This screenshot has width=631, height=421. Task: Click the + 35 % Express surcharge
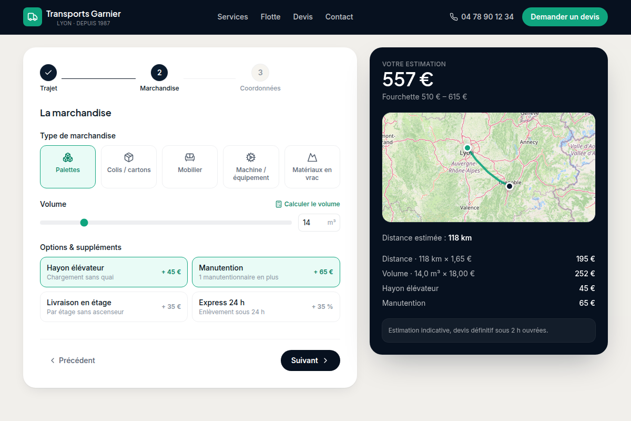(322, 307)
